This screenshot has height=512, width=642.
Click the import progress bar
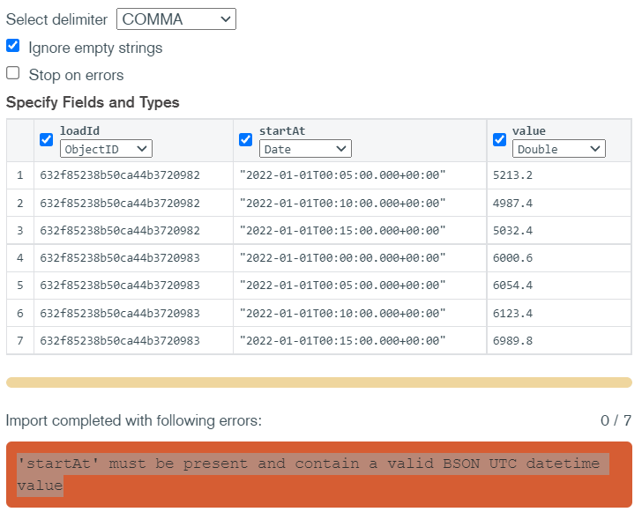click(x=319, y=382)
